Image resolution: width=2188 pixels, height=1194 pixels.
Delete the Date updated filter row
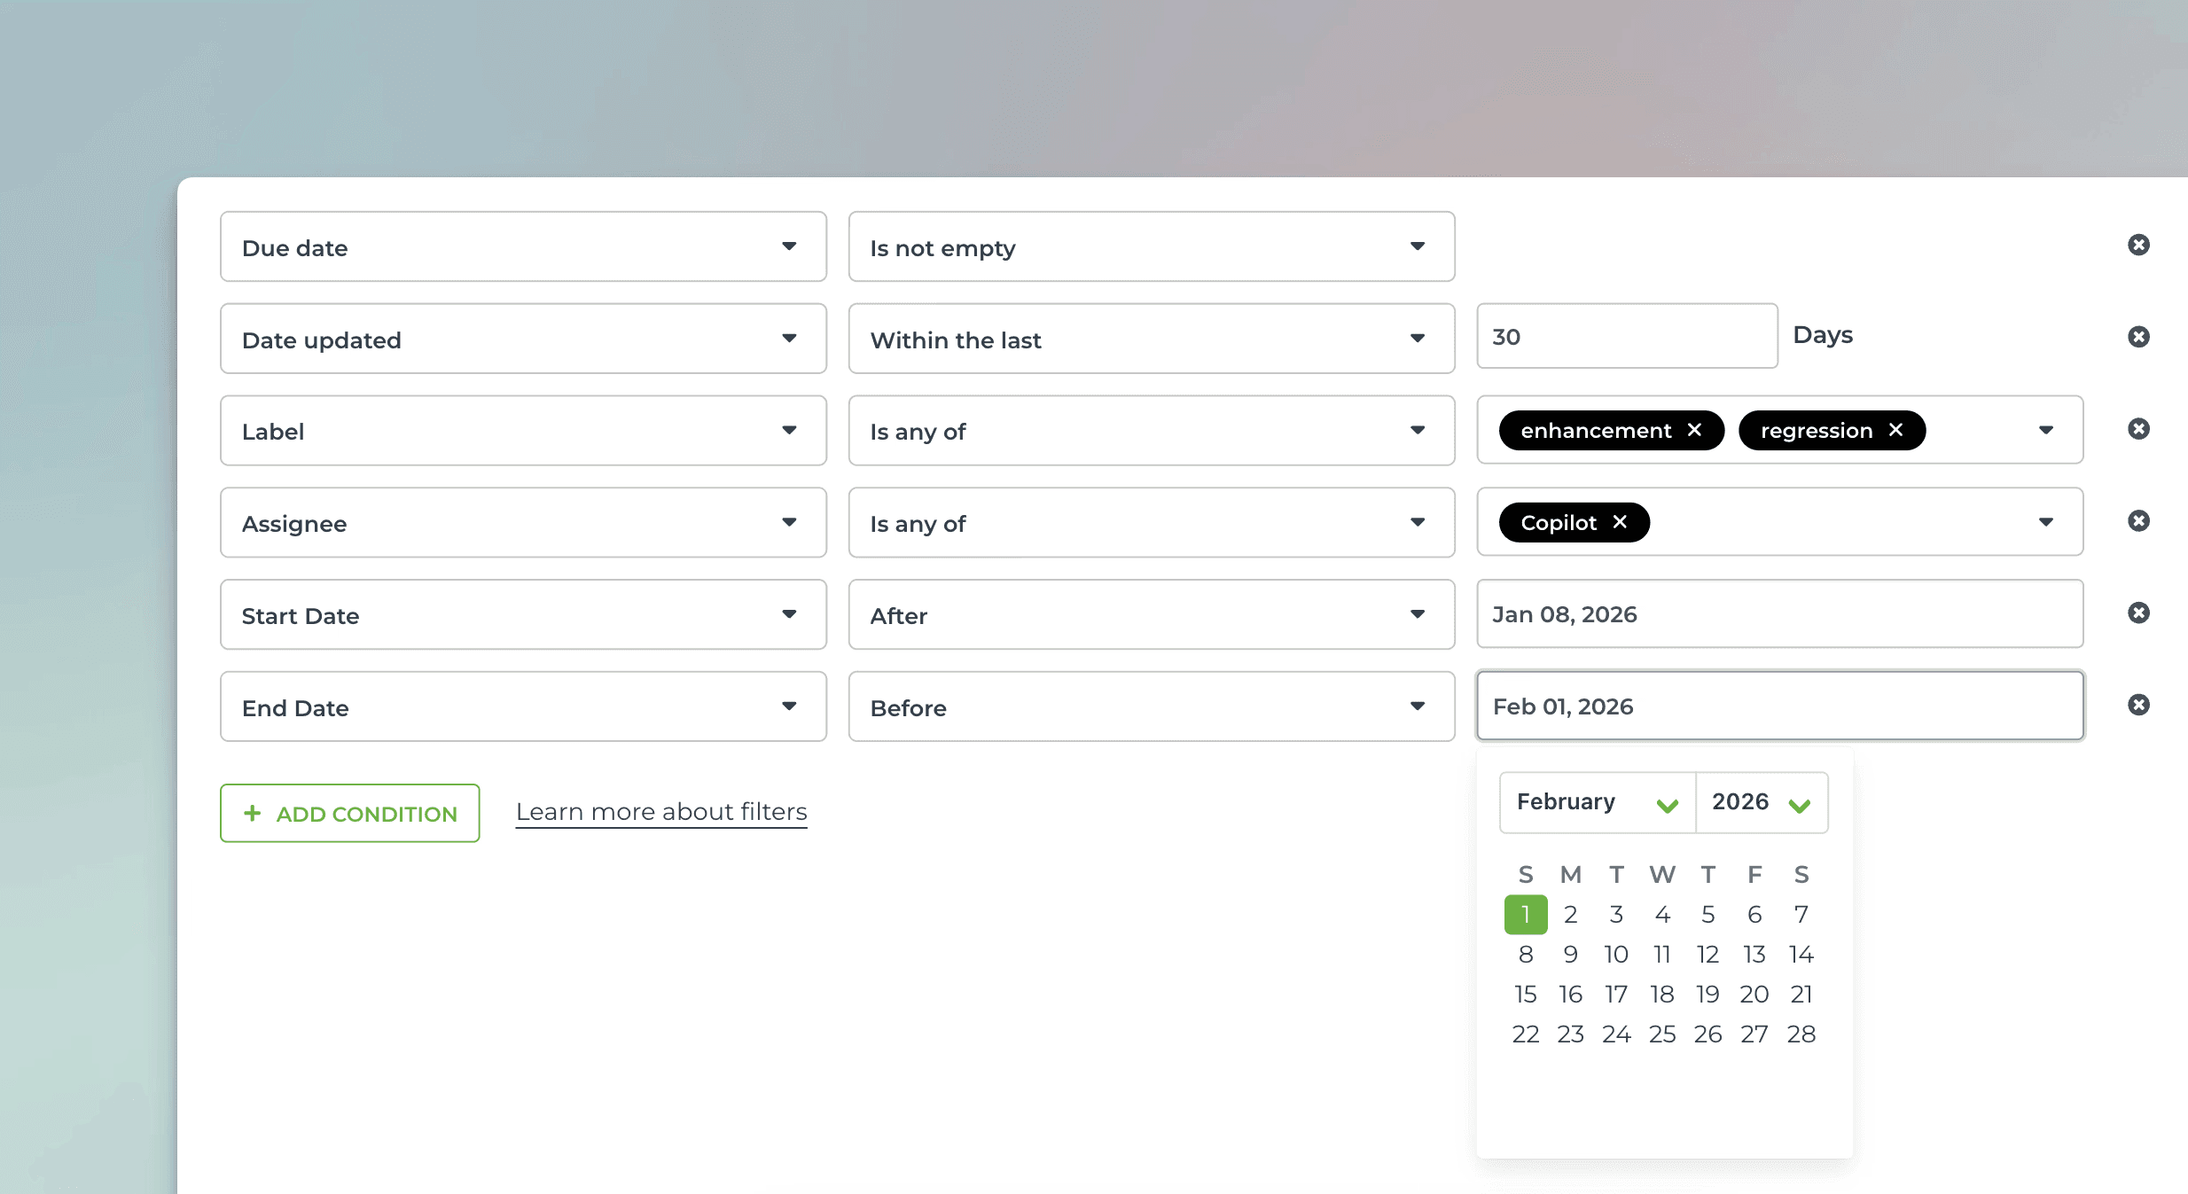point(2139,336)
